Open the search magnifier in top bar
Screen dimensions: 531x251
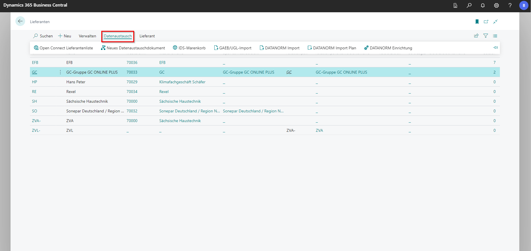(469, 5)
